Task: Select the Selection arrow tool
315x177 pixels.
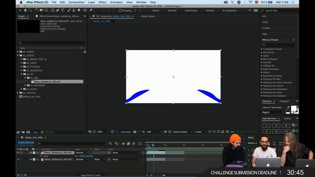Action: pos(20,10)
